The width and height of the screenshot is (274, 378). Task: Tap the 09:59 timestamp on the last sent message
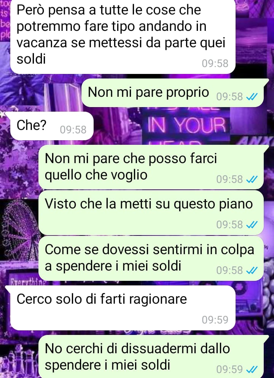coord(230,369)
